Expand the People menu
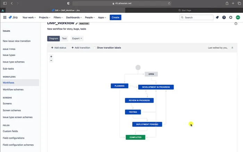 pyautogui.click(x=90, y=17)
